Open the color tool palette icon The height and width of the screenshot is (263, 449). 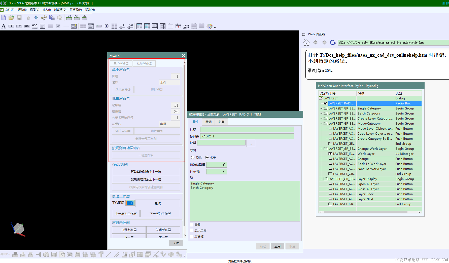coord(210,26)
